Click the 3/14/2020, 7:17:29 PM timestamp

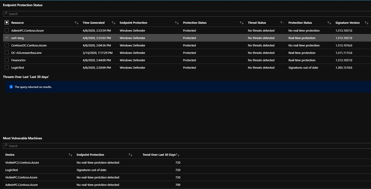click(x=98, y=53)
